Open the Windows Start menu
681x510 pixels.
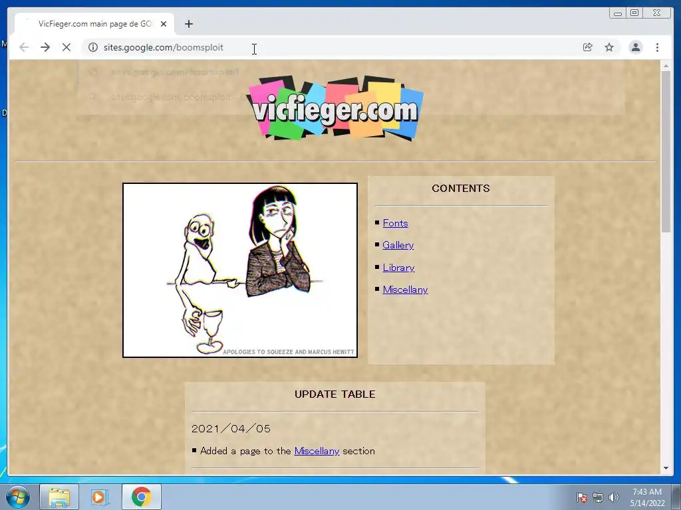[18, 497]
